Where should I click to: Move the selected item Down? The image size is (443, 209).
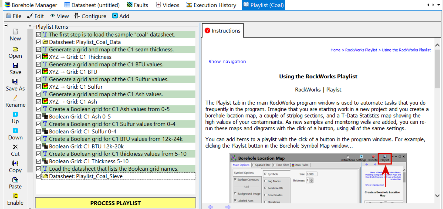(x=15, y=131)
